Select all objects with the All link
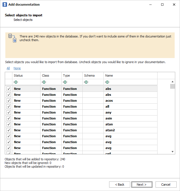The image size is (180, 191). coord(8,68)
